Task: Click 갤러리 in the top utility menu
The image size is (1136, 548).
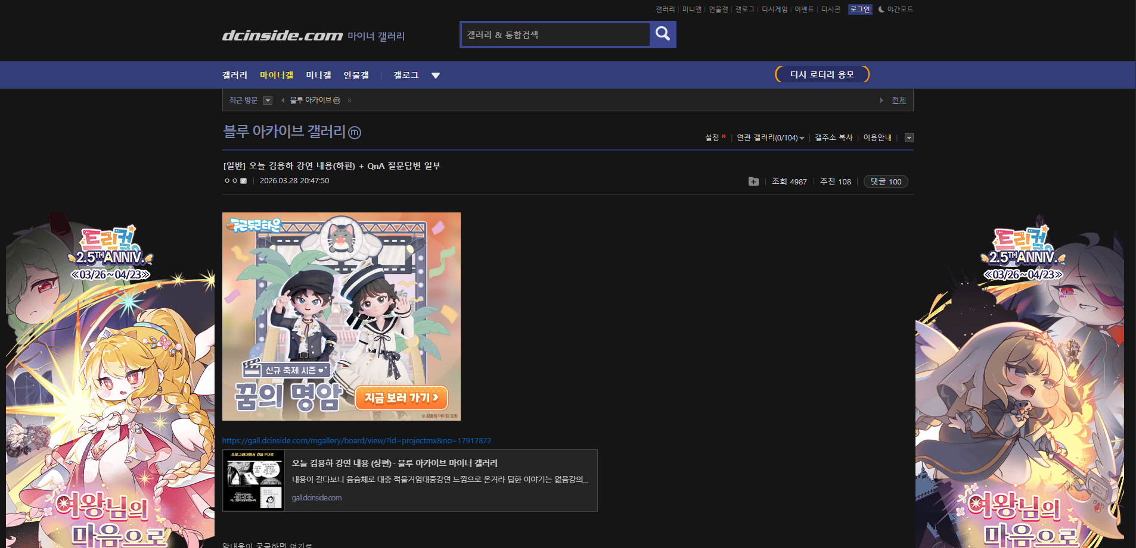Action: [665, 10]
